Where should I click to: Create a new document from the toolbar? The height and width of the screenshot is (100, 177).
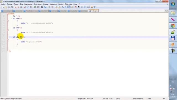3,7
